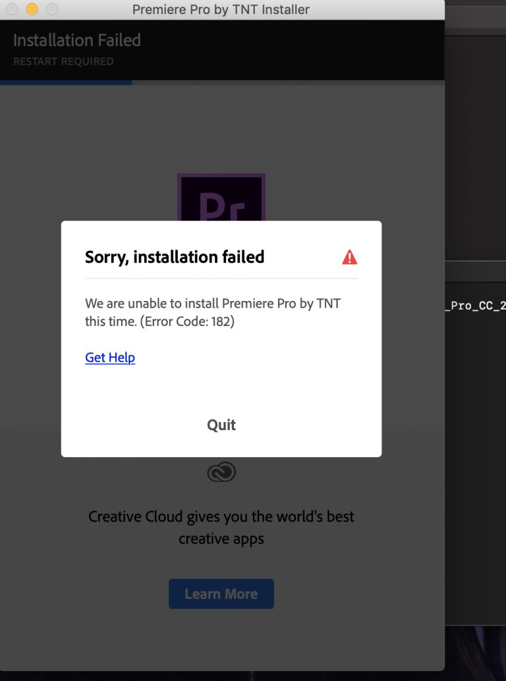Click the Error Code 182 message text
This screenshot has height=681, width=506.
pyautogui.click(x=213, y=312)
